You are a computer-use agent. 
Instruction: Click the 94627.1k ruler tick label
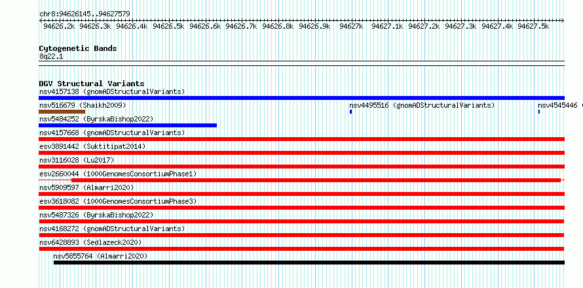pos(387,26)
